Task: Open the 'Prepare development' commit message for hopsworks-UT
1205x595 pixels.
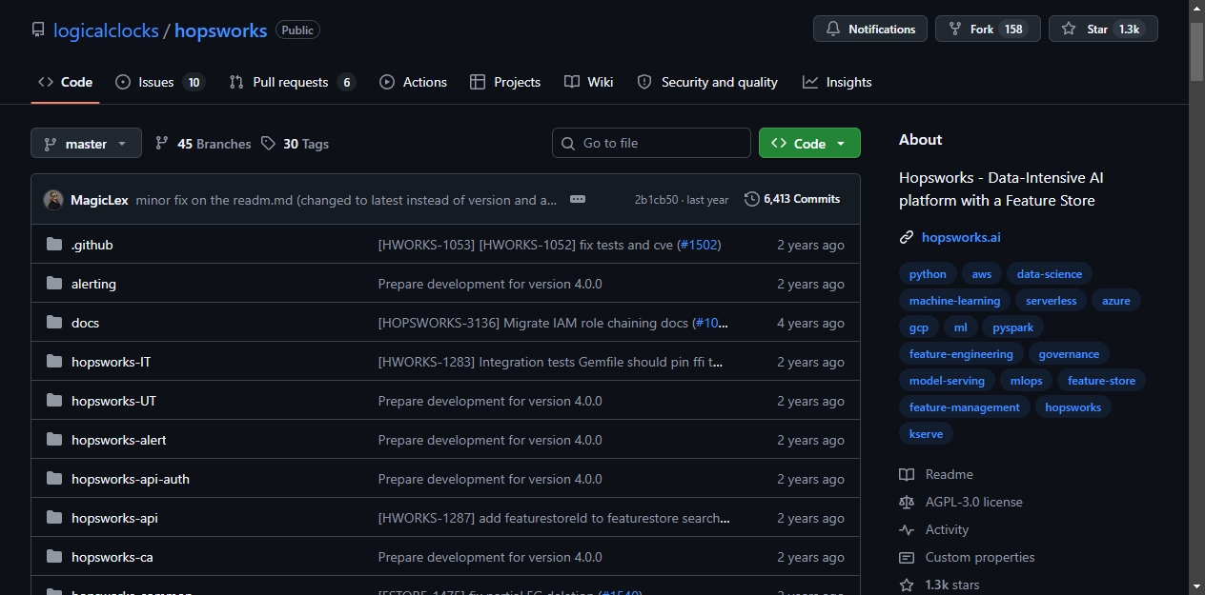Action: [490, 401]
